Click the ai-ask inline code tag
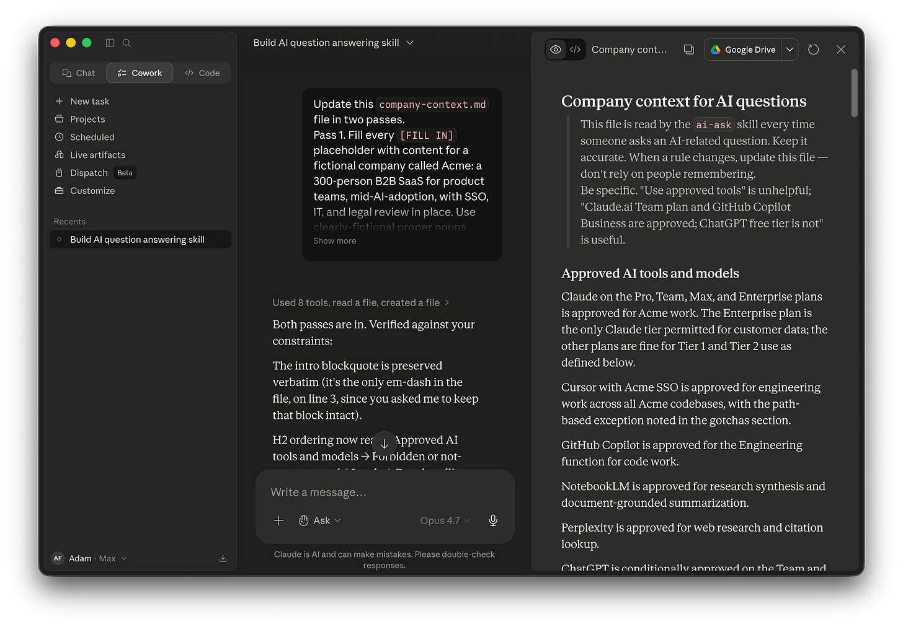Image resolution: width=903 pixels, height=627 pixels. pos(714,125)
